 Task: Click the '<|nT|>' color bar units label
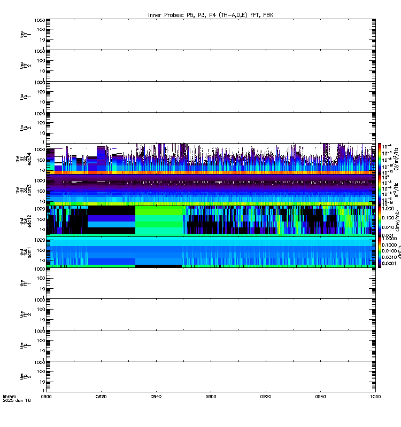399,252
